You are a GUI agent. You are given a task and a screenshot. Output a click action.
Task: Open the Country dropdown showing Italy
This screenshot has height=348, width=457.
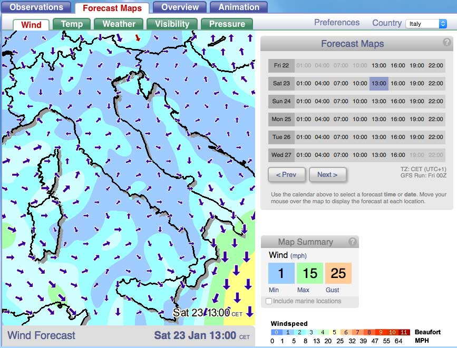426,24
